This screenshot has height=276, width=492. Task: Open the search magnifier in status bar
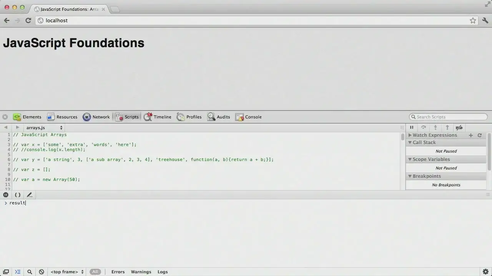[x=30, y=272]
